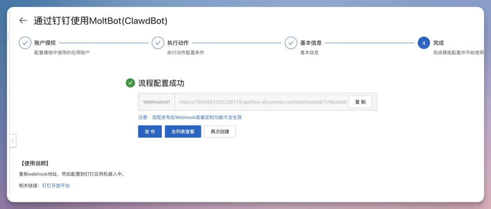The image size is (491, 209).
Task: Click the page title 通过钉钉使用MoltBot(ClawdBot)
Action: 100,20
